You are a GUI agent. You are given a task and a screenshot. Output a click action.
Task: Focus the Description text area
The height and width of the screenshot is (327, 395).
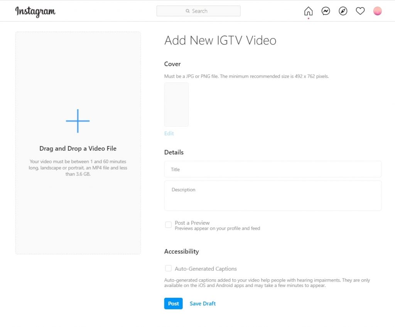pos(273,196)
